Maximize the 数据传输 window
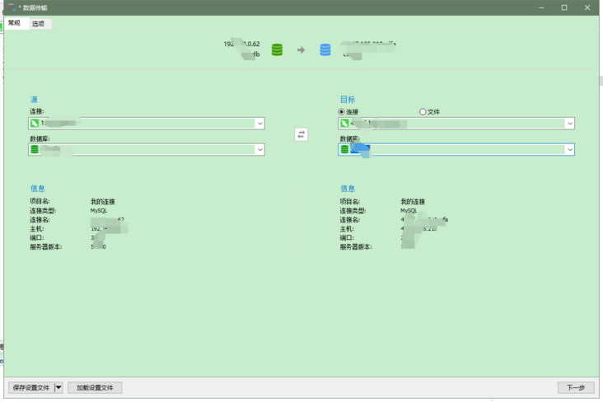This screenshot has width=603, height=402. click(564, 7)
